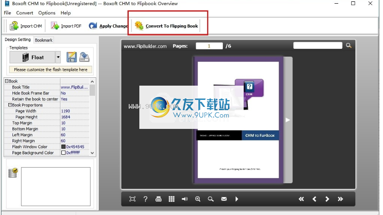Open the Options menu
The height and width of the screenshot is (215, 383).
pos(47,13)
